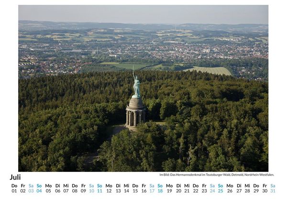Click the photo caption about the Hermannsdenkmal
Image resolution: width=287 pixels, height=203 pixels.
[x=217, y=175]
